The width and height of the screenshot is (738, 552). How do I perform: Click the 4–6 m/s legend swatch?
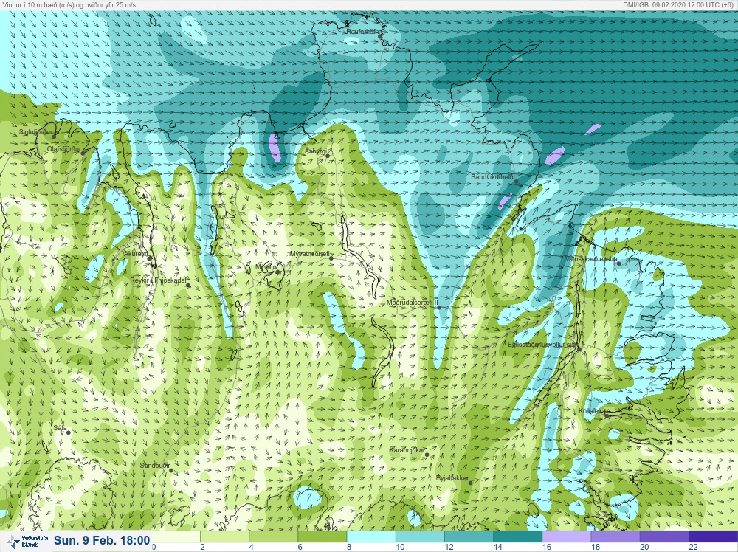[274, 537]
